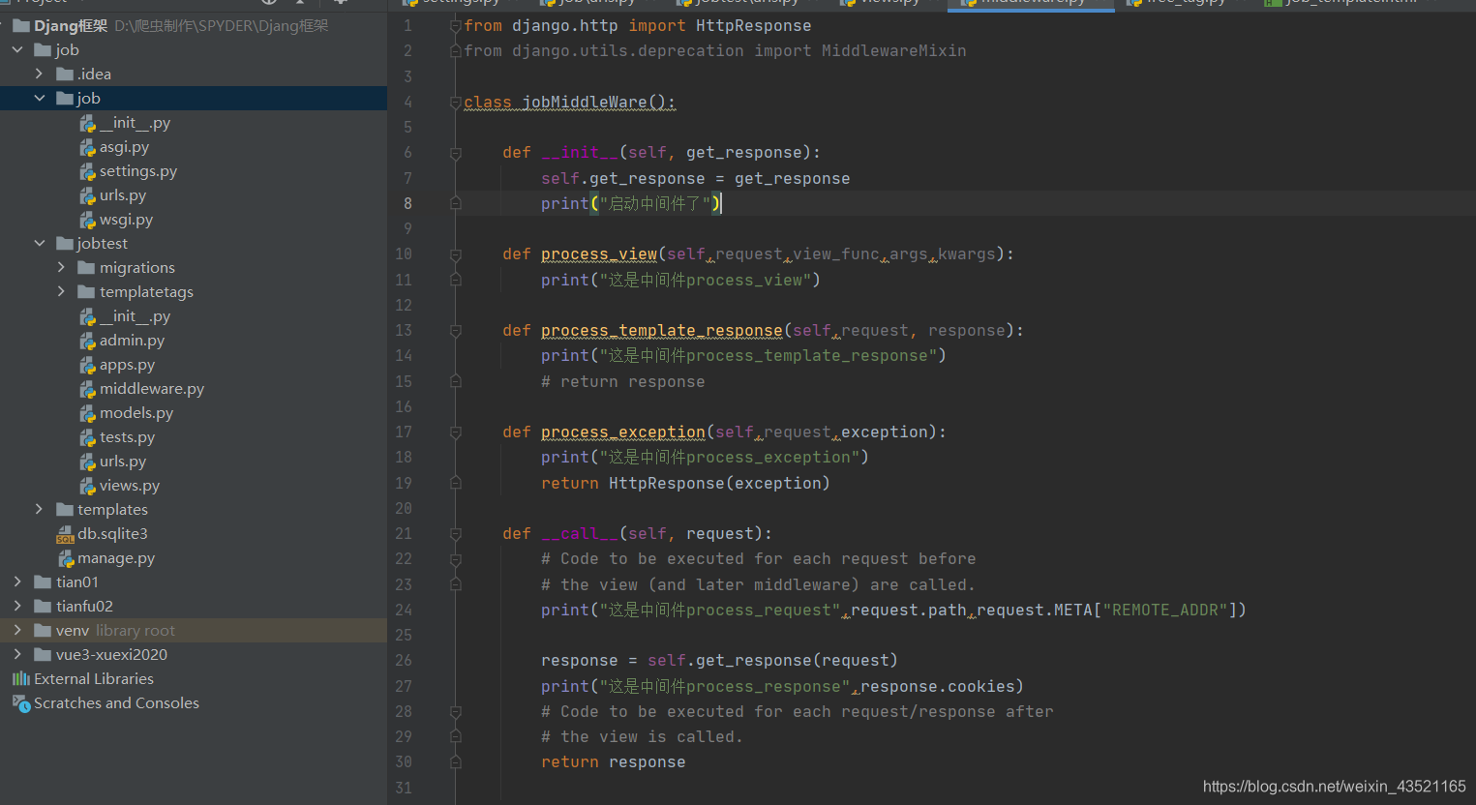Click gutter line number 30

pos(404,761)
